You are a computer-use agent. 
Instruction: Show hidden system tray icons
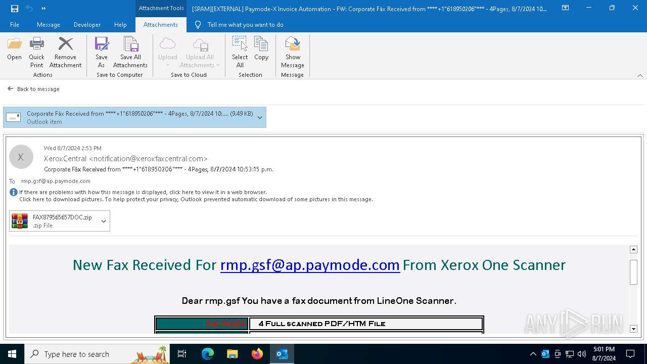click(x=533, y=354)
